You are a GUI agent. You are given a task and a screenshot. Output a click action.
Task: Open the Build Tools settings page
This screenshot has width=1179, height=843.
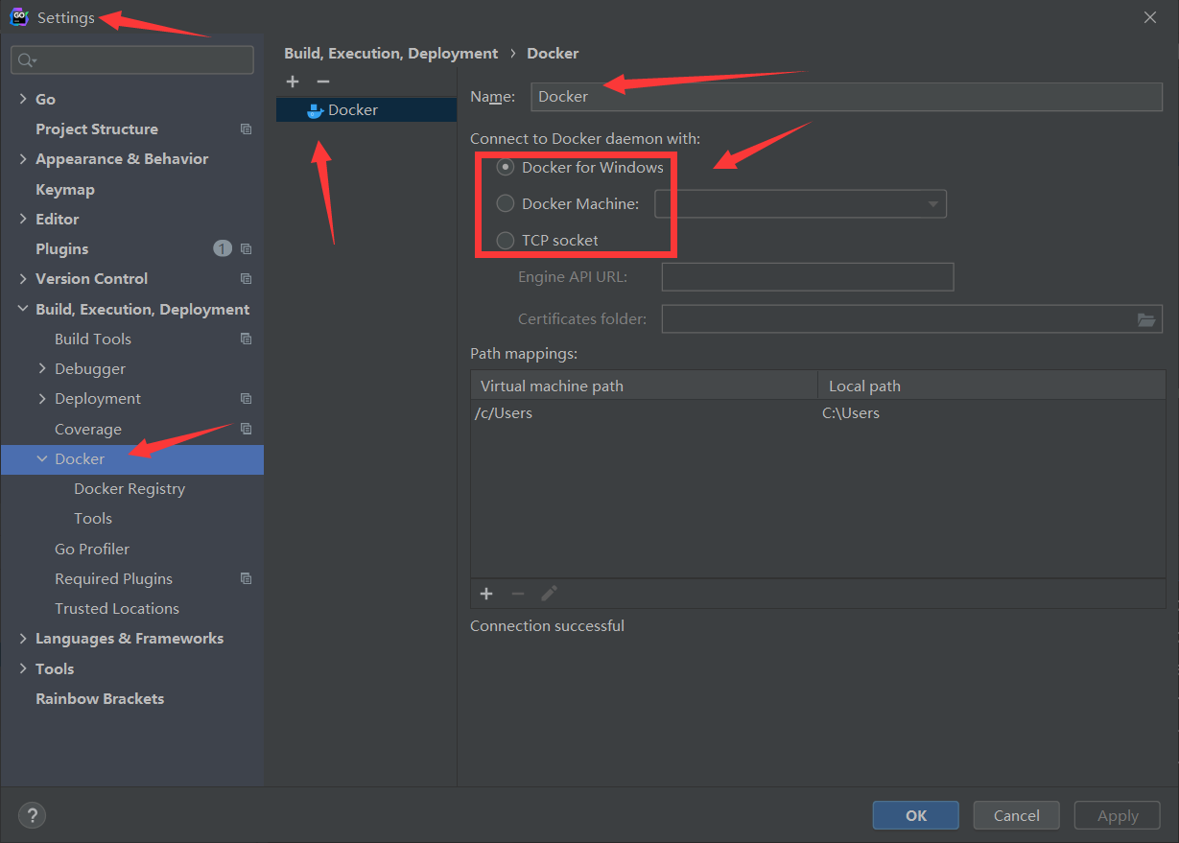93,339
